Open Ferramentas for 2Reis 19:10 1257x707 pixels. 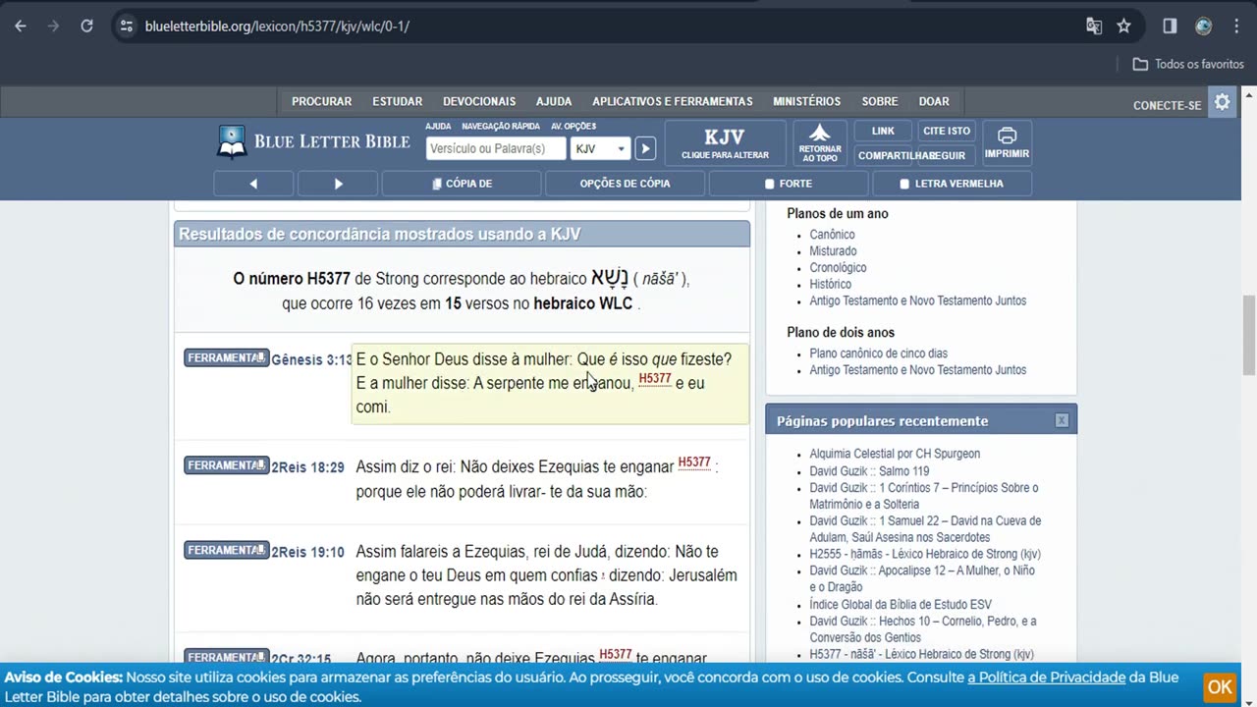pyautogui.click(x=226, y=551)
